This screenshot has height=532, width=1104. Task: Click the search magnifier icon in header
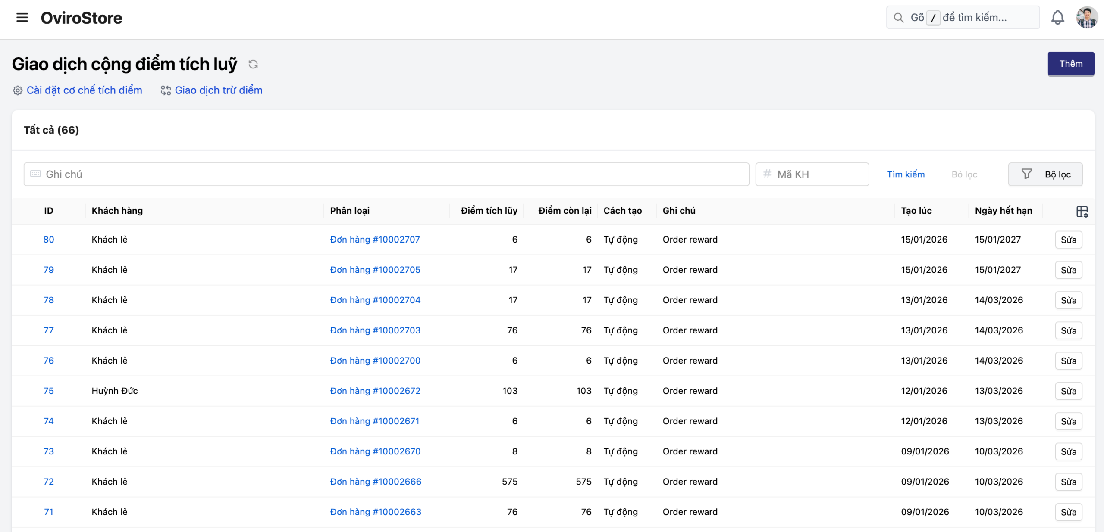[899, 18]
